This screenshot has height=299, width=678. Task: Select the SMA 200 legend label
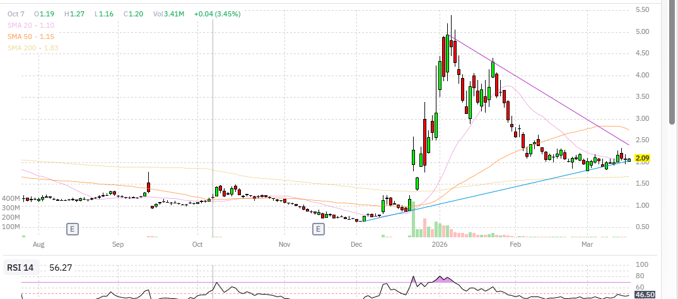tap(33, 48)
